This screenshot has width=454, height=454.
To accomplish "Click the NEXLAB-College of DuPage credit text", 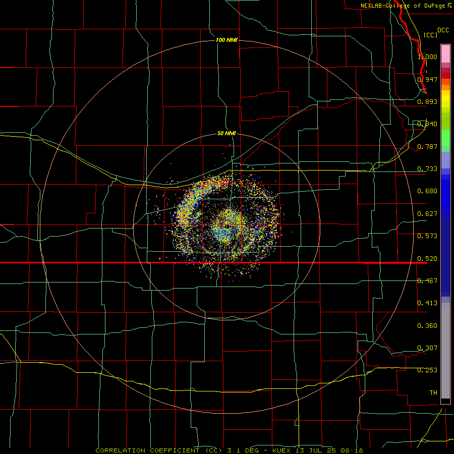I will [403, 6].
